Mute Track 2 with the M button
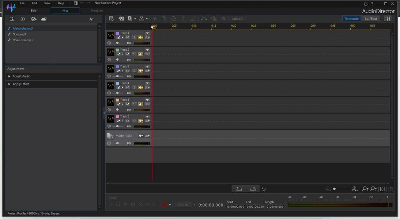The image size is (400, 219). (128, 54)
